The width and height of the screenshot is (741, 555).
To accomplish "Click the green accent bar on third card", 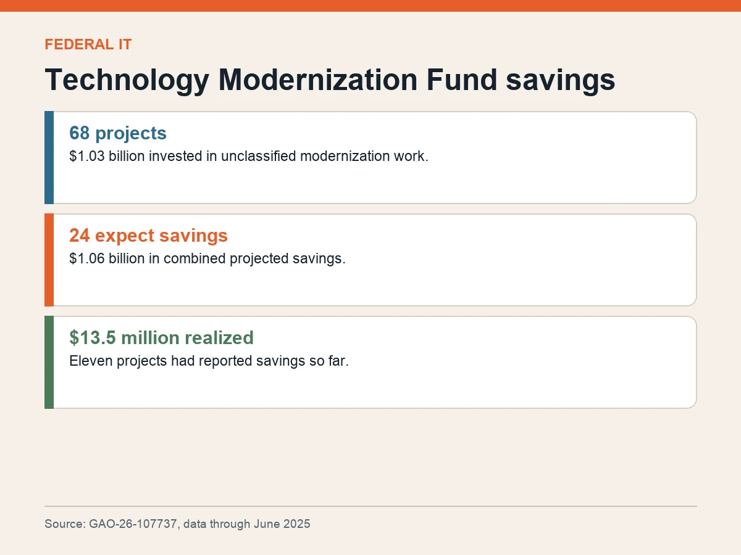I will coord(49,362).
